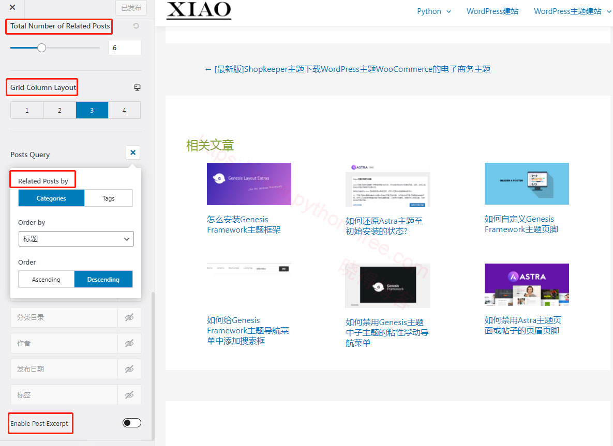Click the Header & Footer monitor thumbnail
This screenshot has height=446, width=613.
pos(527,183)
